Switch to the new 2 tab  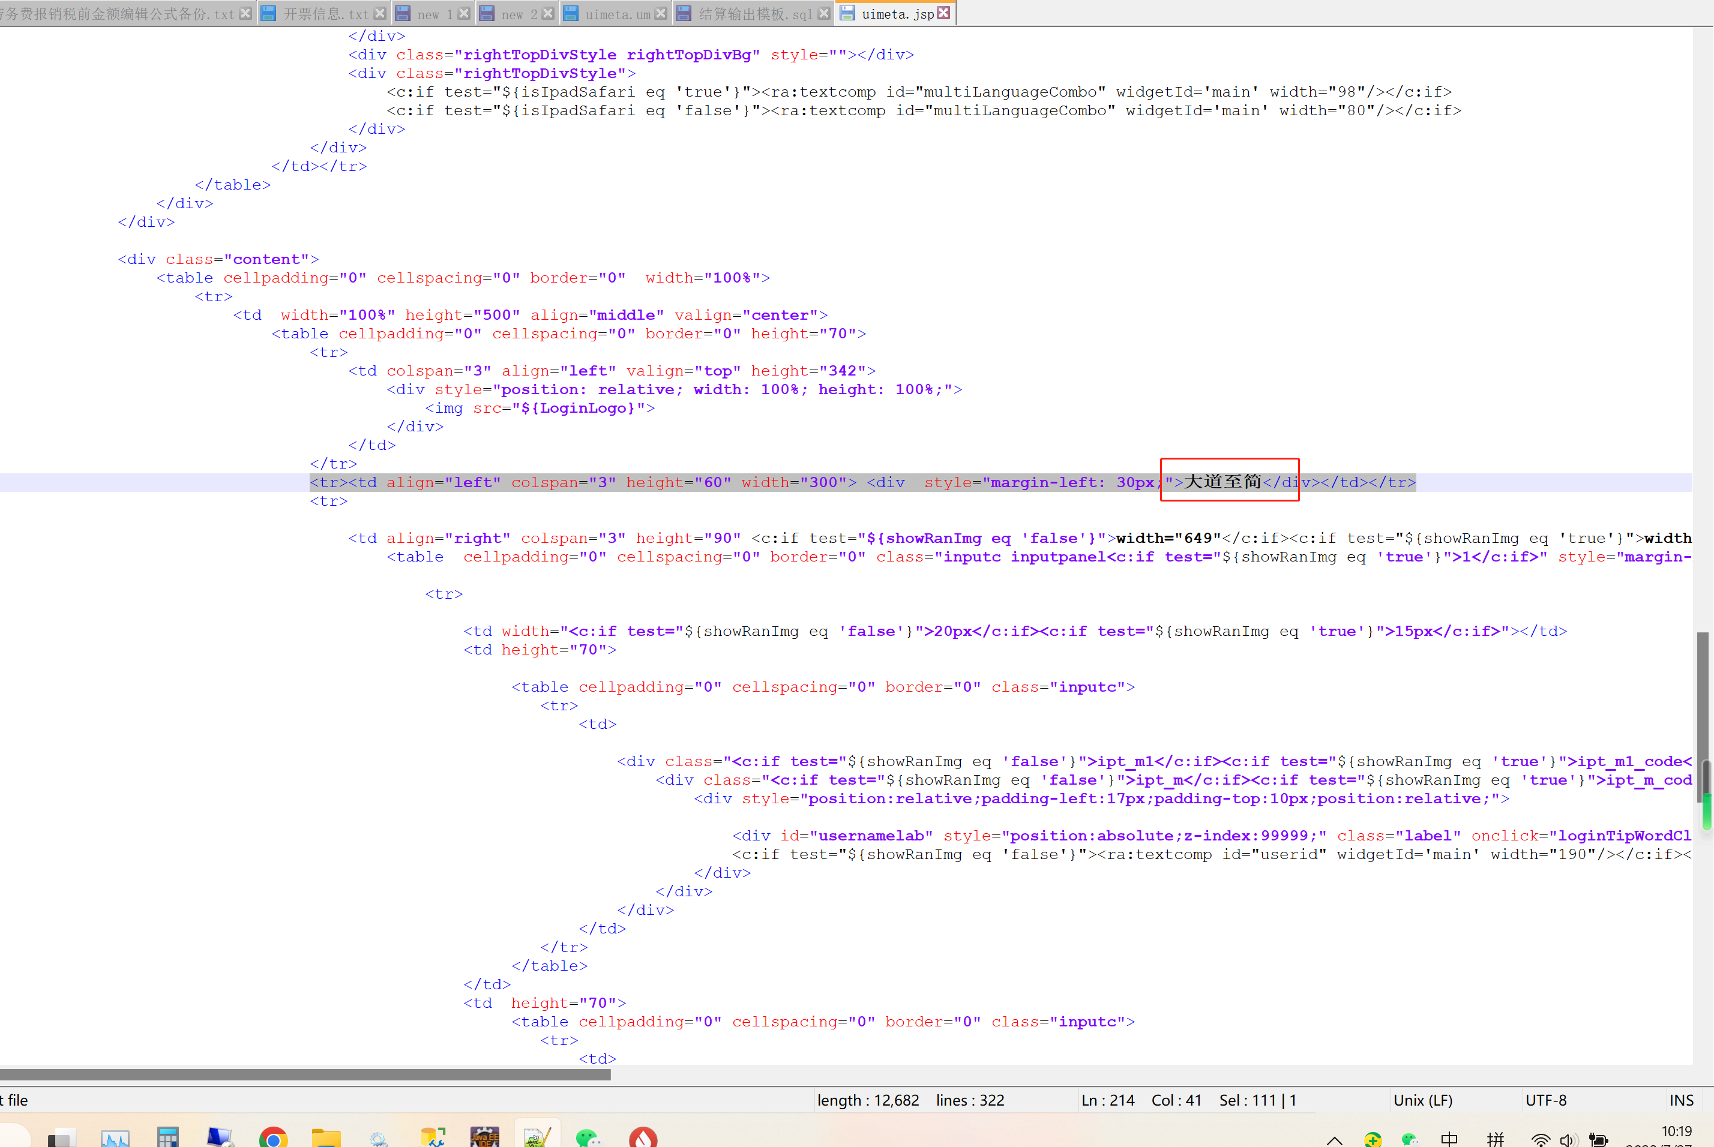click(x=519, y=14)
